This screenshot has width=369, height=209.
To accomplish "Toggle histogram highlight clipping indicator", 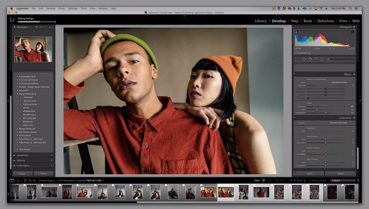I will tap(353, 32).
